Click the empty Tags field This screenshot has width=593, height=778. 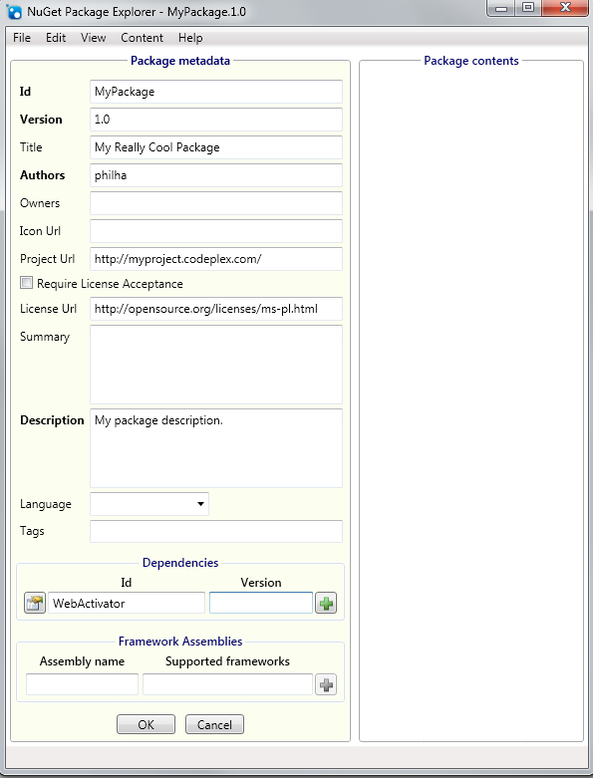tap(216, 531)
